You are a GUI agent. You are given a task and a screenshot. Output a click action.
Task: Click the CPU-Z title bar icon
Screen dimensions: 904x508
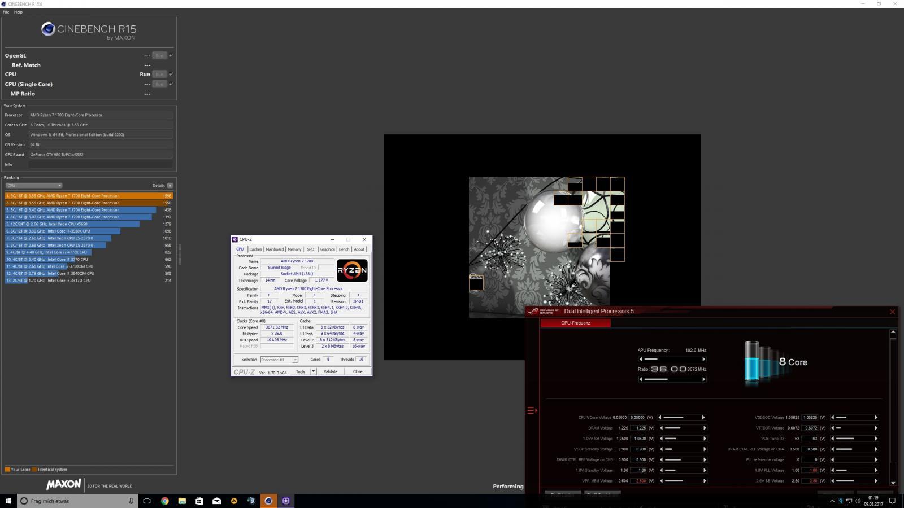235,239
